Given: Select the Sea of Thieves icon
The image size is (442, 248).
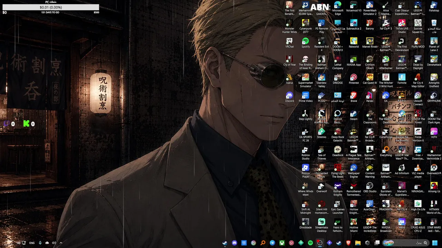Looking at the screenshot, I should point(321,153).
